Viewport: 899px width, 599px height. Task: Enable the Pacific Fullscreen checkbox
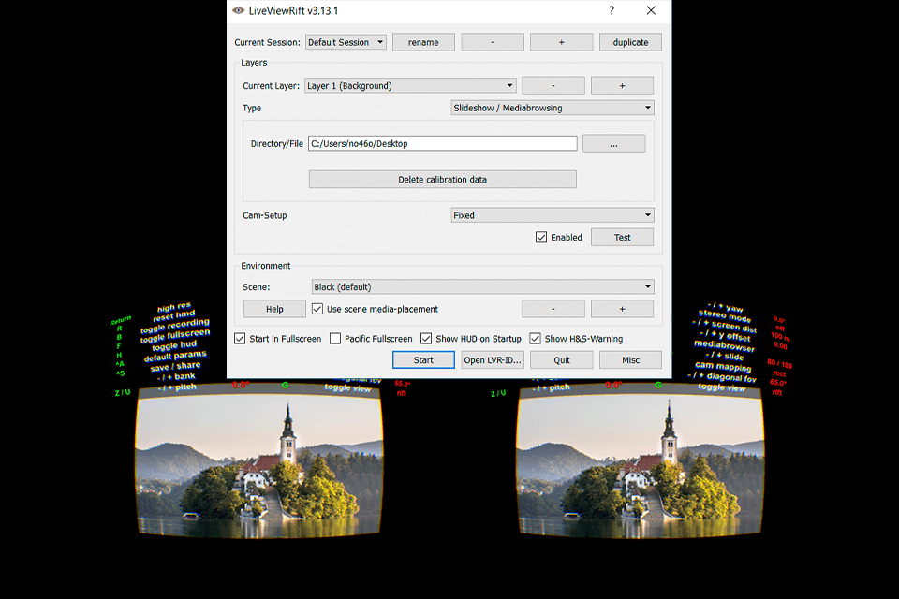click(335, 339)
